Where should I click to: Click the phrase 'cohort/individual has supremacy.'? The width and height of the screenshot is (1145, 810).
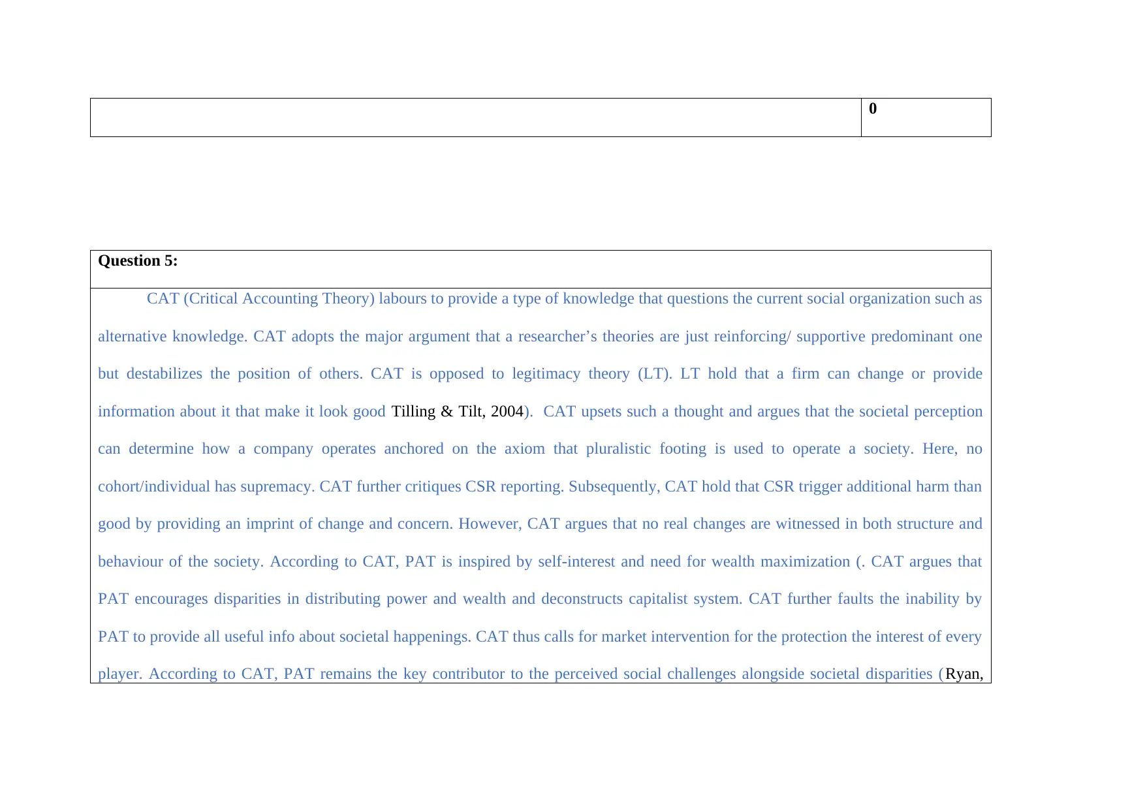click(206, 486)
